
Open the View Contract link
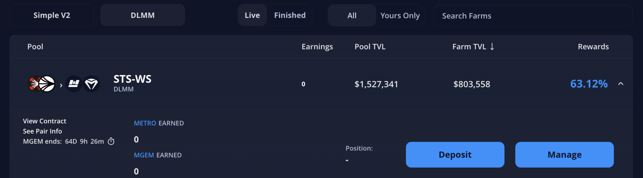tap(45, 121)
